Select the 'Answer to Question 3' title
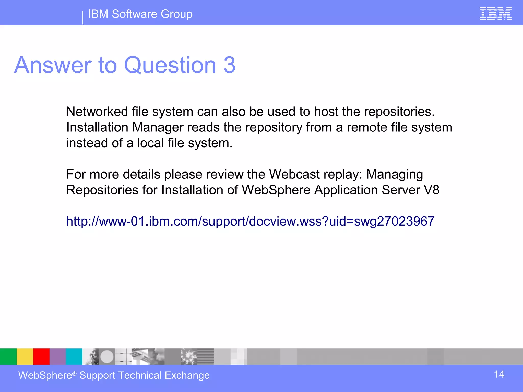This screenshot has height=392, width=523. [x=125, y=65]
